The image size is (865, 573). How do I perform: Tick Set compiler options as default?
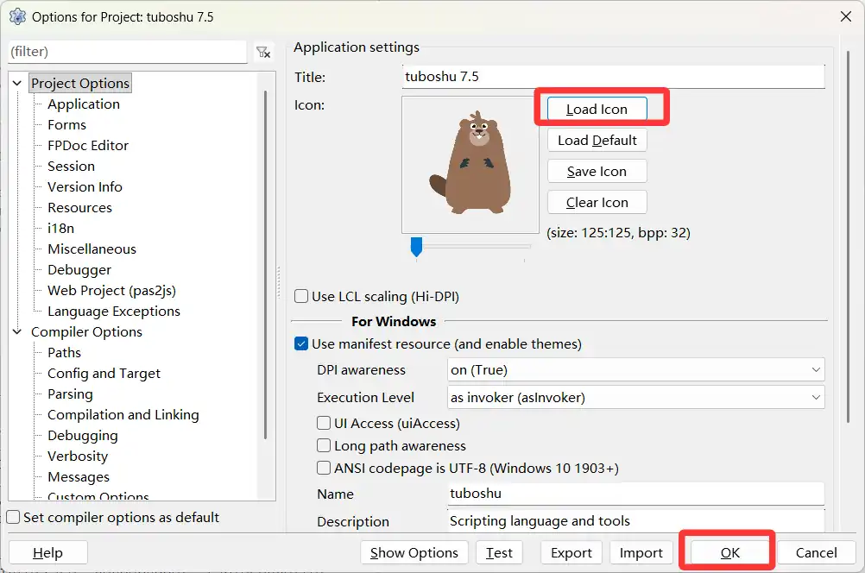coord(13,517)
